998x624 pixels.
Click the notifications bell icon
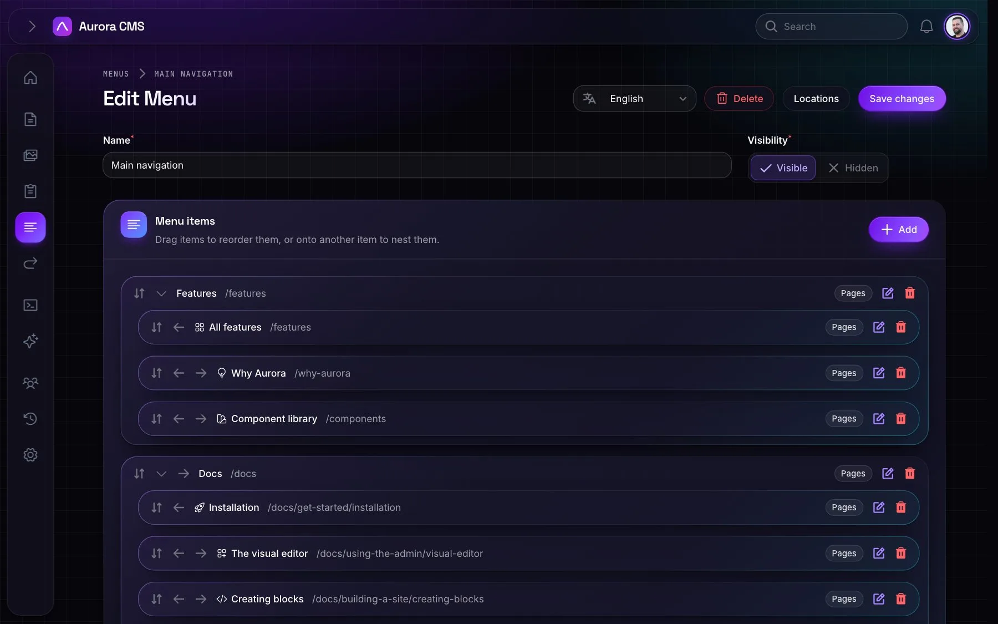coord(926,27)
